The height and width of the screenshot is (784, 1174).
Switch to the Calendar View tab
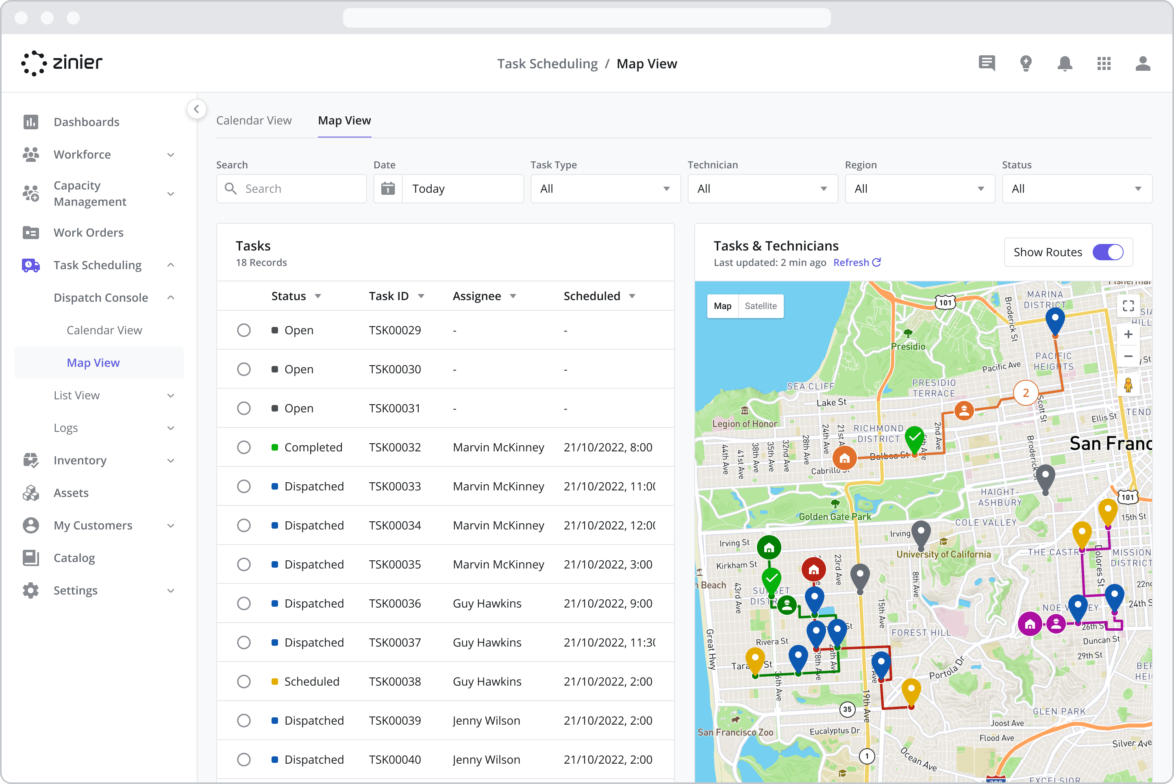[254, 120]
